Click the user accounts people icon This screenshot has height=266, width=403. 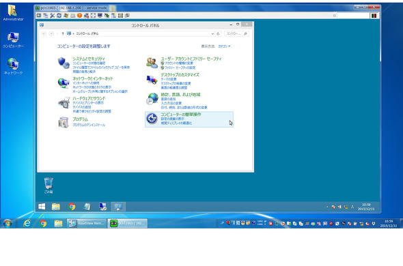tap(152, 63)
